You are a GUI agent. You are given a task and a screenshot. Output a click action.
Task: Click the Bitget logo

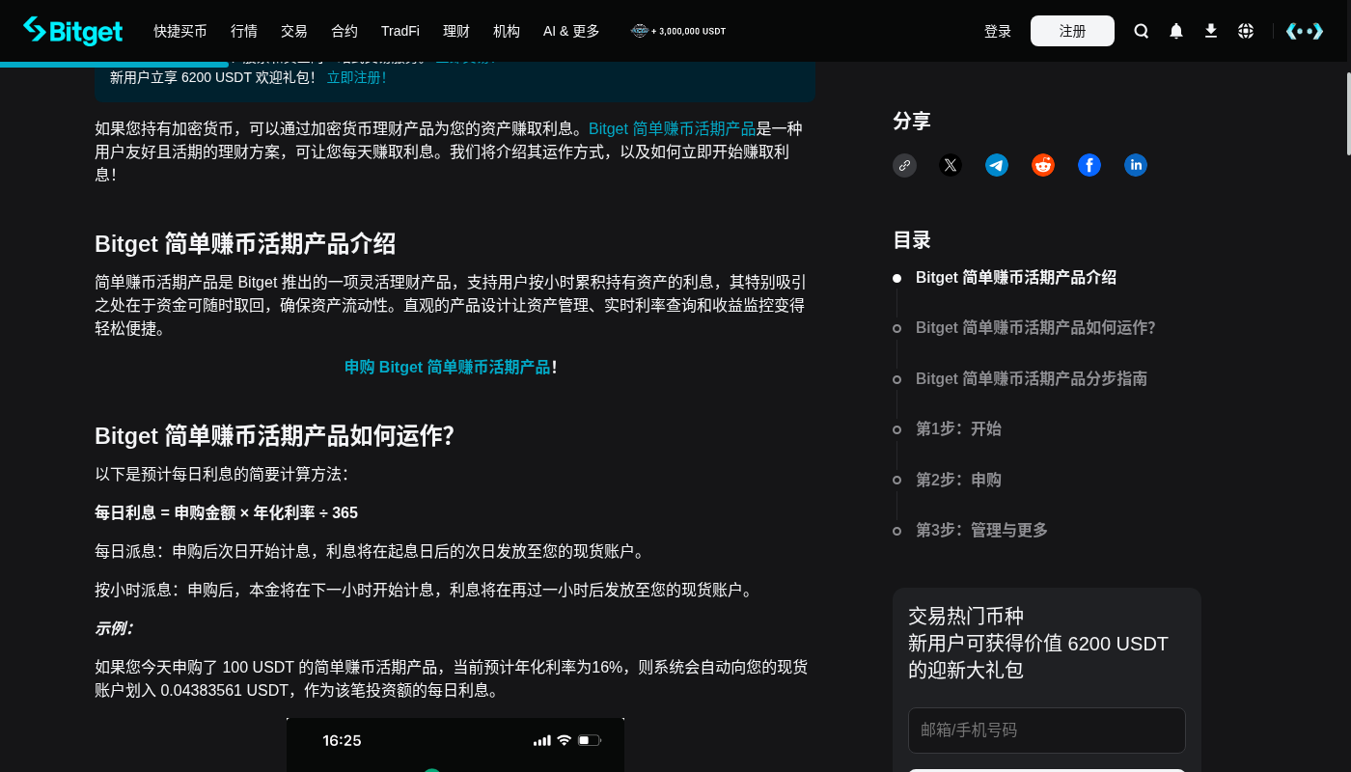click(x=73, y=31)
